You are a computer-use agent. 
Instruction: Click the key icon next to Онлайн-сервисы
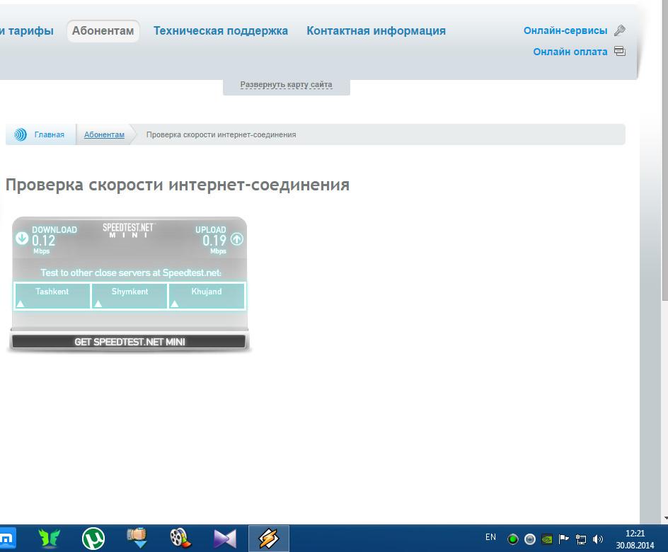[x=619, y=30]
